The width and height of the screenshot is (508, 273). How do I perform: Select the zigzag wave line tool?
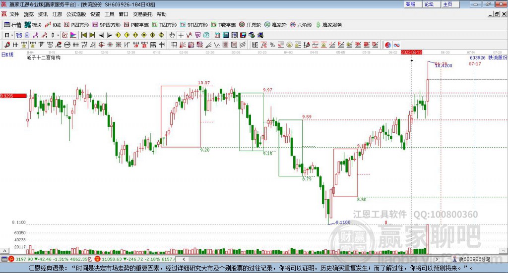pyautogui.click(x=217, y=45)
